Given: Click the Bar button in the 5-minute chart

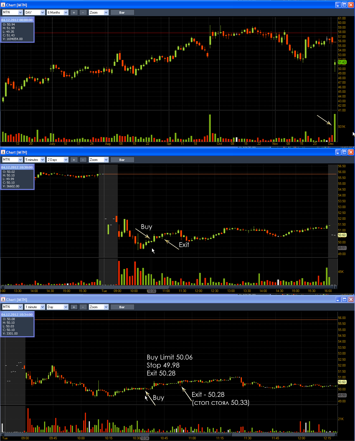Looking at the screenshot, I should click(122, 160).
